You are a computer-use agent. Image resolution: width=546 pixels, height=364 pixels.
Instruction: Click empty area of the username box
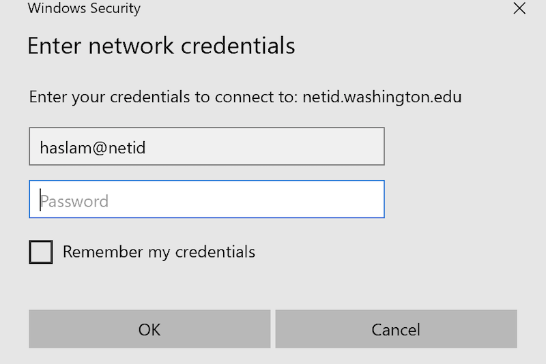click(265, 147)
